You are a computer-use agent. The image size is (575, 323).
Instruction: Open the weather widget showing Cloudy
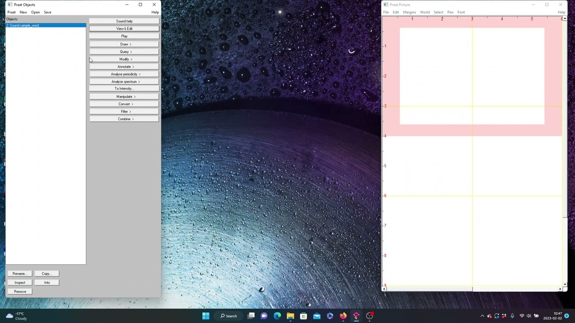[16, 316]
